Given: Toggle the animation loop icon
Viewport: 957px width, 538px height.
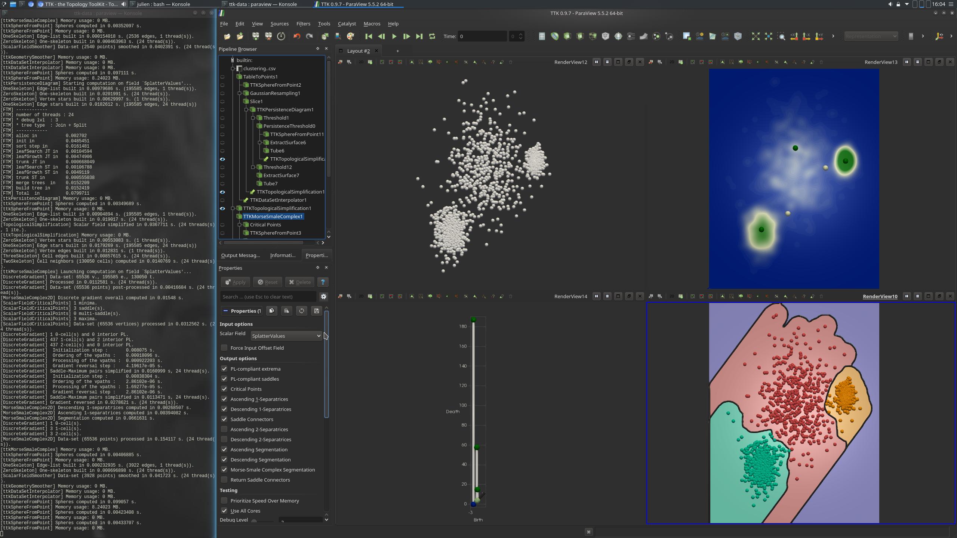Looking at the screenshot, I should point(432,36).
